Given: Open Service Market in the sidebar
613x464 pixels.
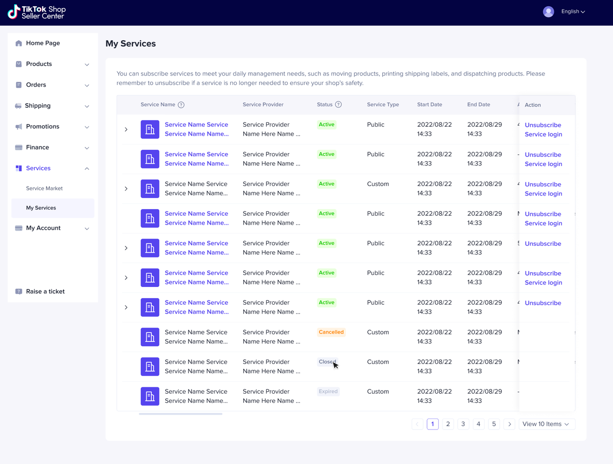Looking at the screenshot, I should (45, 188).
